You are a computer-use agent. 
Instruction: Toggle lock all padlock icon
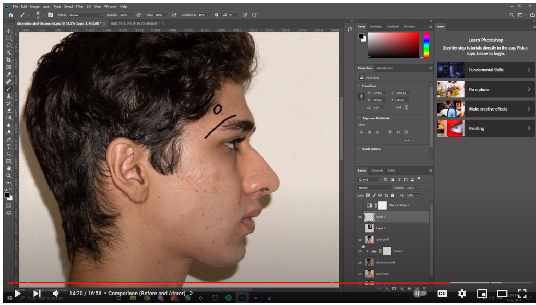click(x=392, y=196)
